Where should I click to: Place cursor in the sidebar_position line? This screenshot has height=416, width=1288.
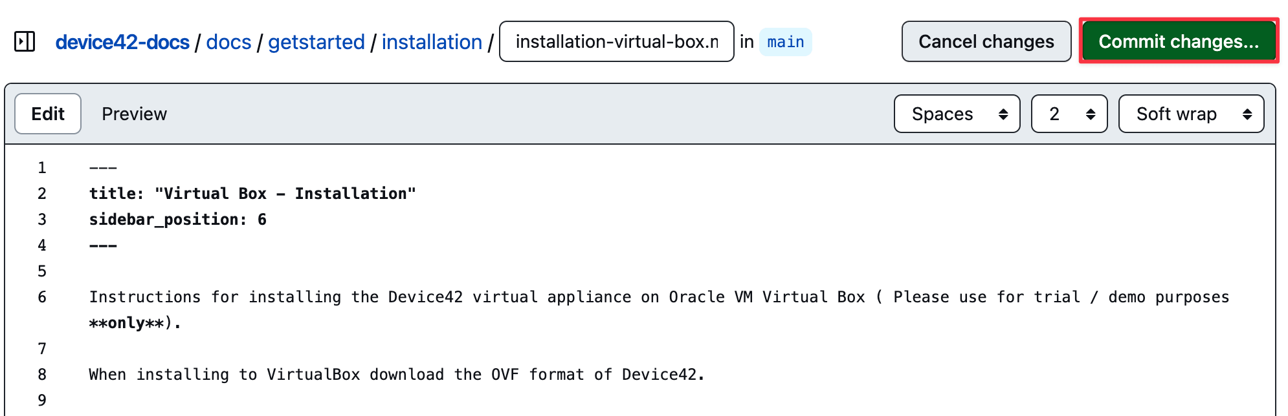coord(177,220)
